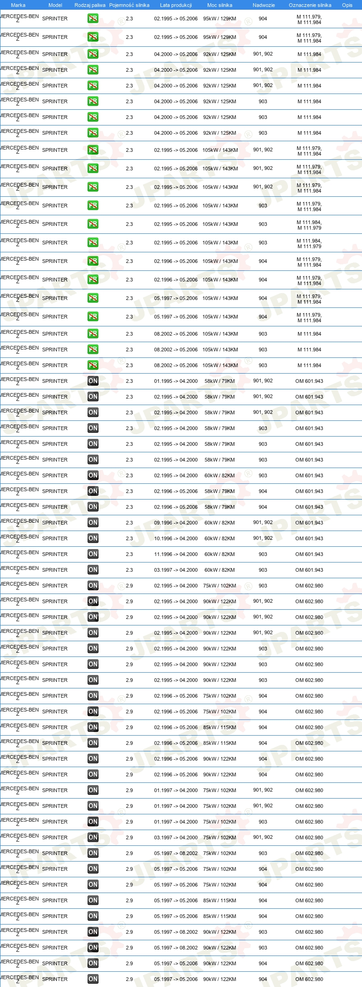Image resolution: width=362 pixels, height=987 pixels.
Task: Click the Opis column header
Action: 347,5
